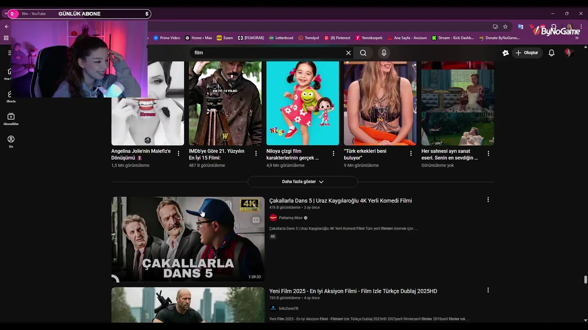Open options menu for IMDb'ye Göre Short
The width and height of the screenshot is (588, 330).
pos(256,154)
